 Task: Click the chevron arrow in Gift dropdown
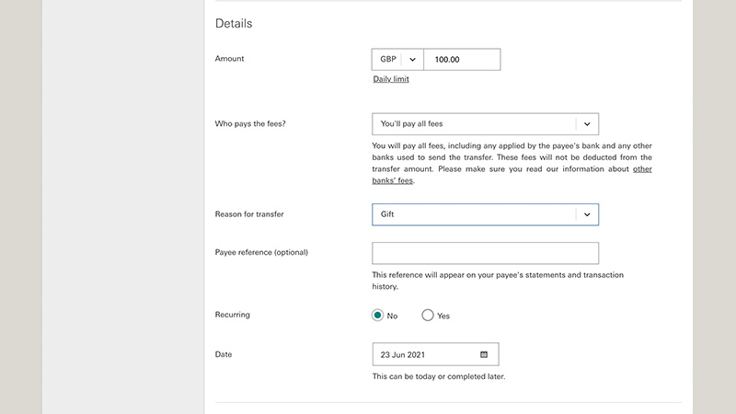587,214
